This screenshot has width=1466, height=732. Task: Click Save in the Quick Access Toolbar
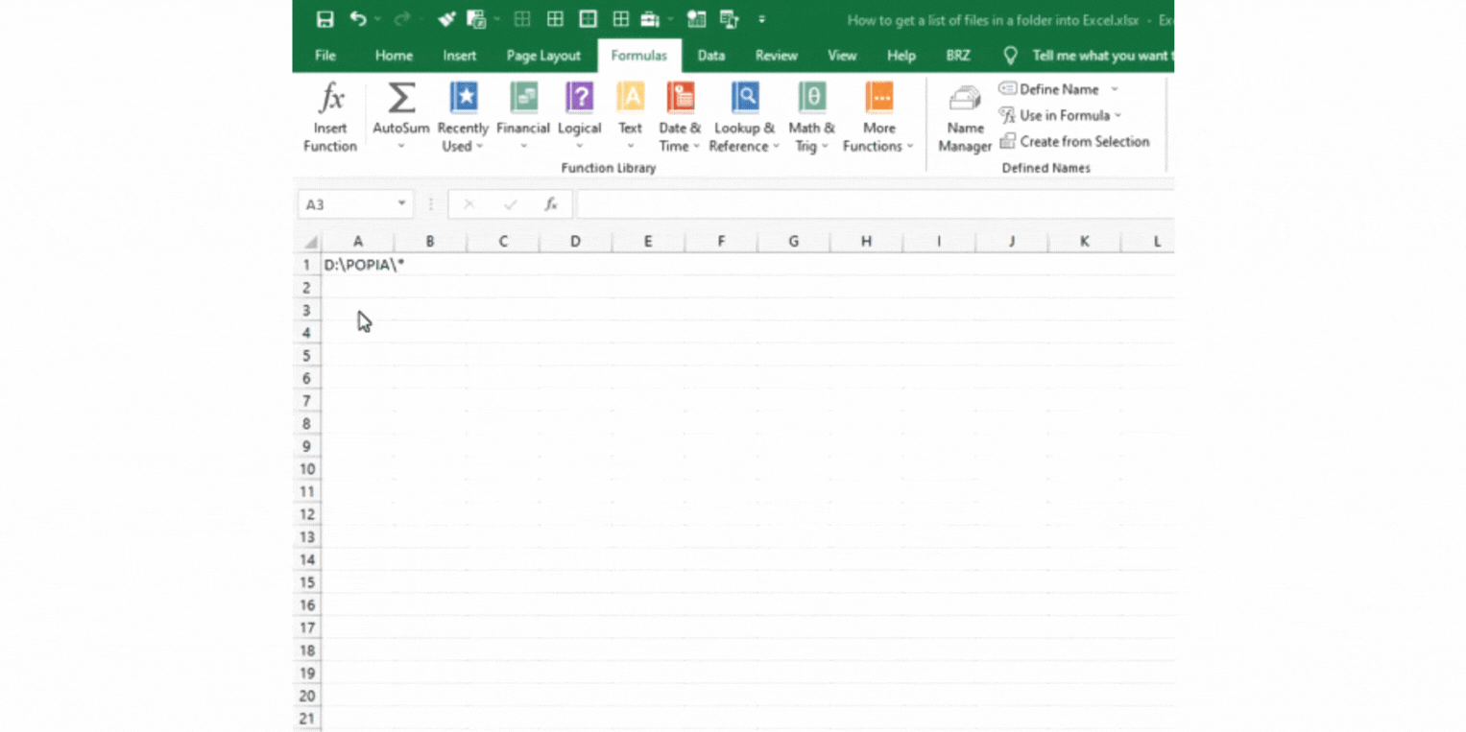pos(324,18)
